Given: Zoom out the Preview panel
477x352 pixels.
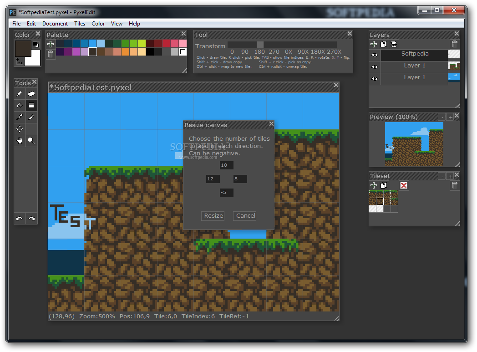Looking at the screenshot, I should click(x=442, y=117).
